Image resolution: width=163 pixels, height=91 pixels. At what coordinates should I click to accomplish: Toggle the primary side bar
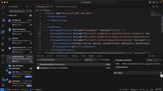[150, 2]
